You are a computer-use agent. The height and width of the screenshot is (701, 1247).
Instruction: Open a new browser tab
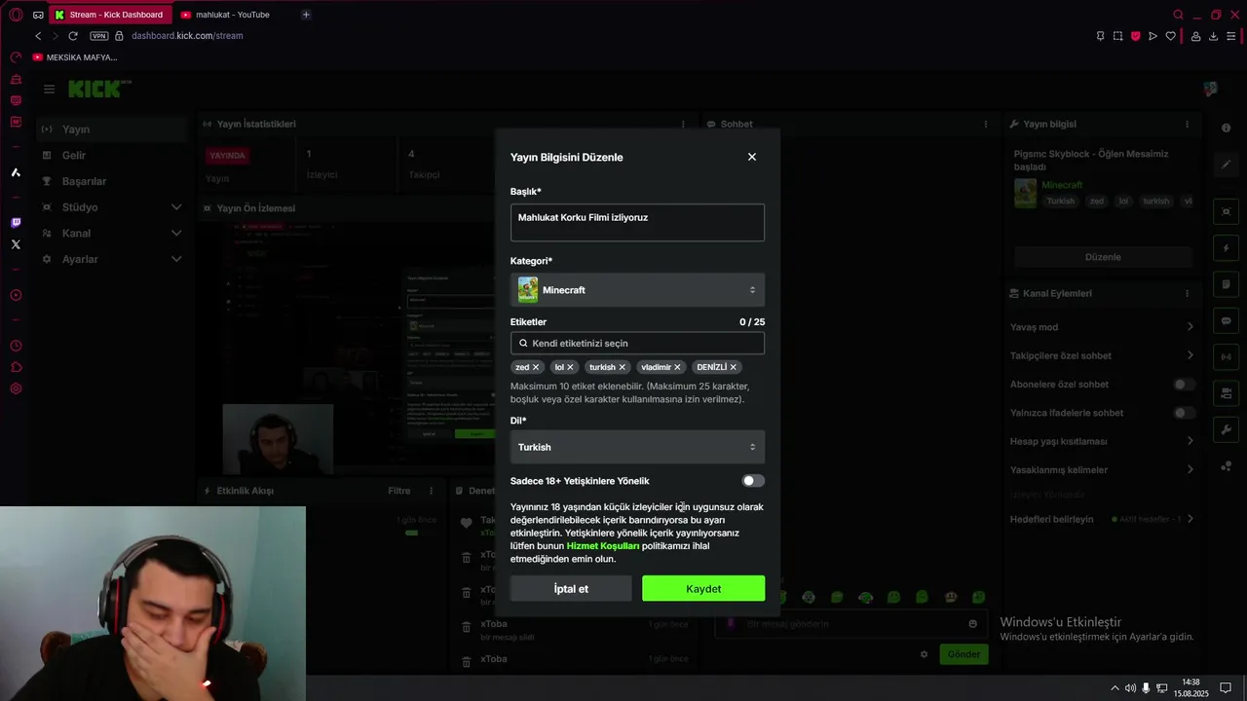point(306,15)
